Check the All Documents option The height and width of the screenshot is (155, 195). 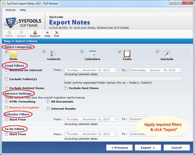[48, 102]
